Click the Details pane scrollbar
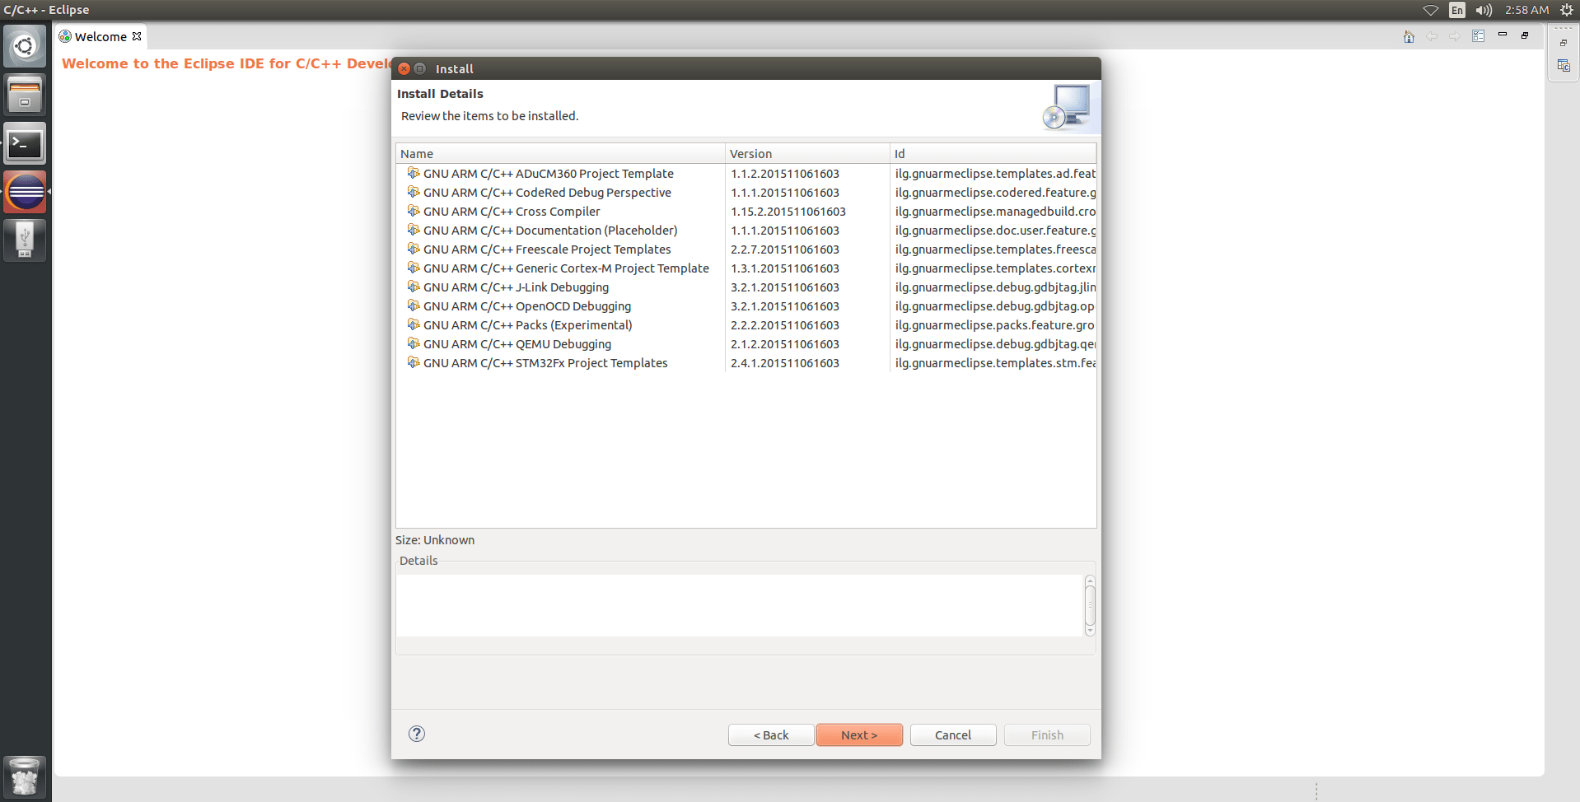 click(x=1090, y=605)
